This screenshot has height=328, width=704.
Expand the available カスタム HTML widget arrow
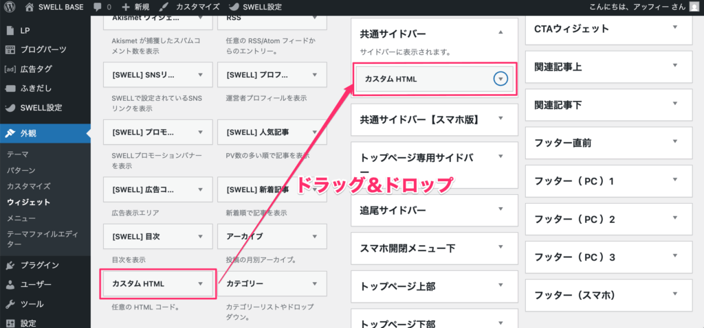click(201, 283)
